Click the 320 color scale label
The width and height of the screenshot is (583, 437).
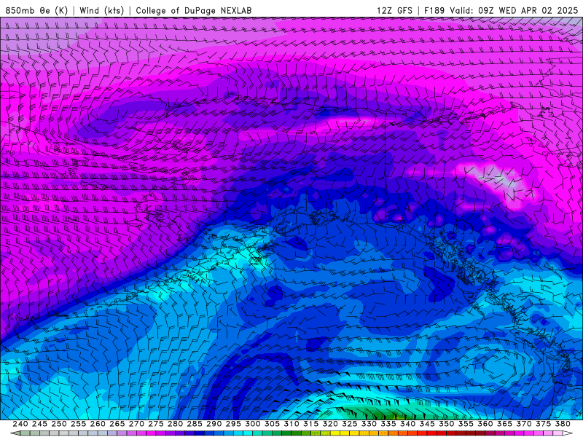330,424
